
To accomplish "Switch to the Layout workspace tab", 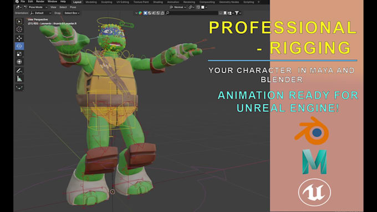I will point(77,2).
